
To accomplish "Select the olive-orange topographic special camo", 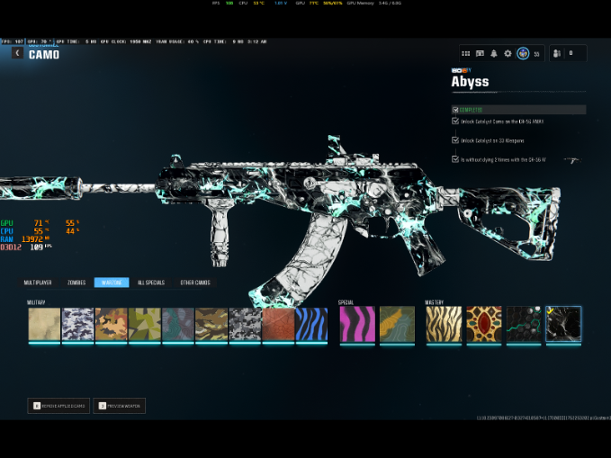I will click(x=397, y=325).
